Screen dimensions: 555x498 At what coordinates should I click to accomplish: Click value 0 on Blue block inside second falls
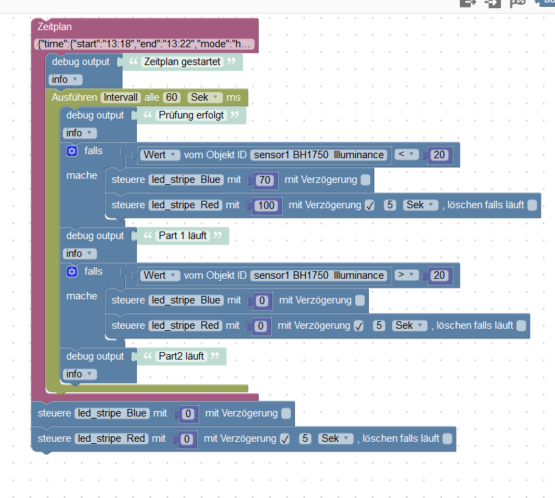[x=262, y=301]
